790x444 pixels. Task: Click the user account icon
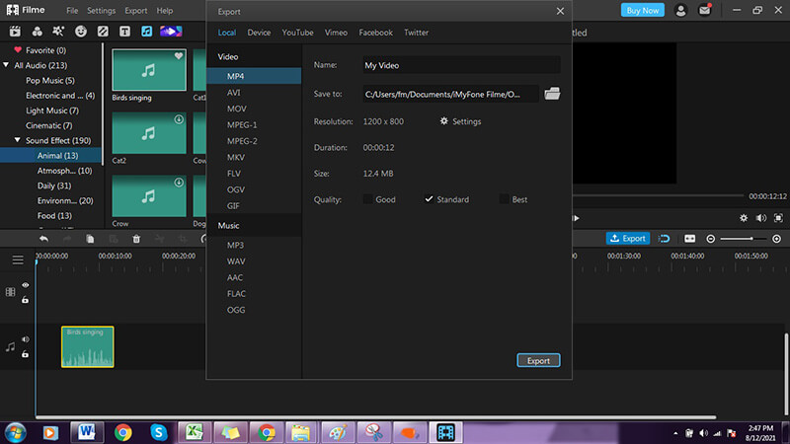tap(680, 10)
